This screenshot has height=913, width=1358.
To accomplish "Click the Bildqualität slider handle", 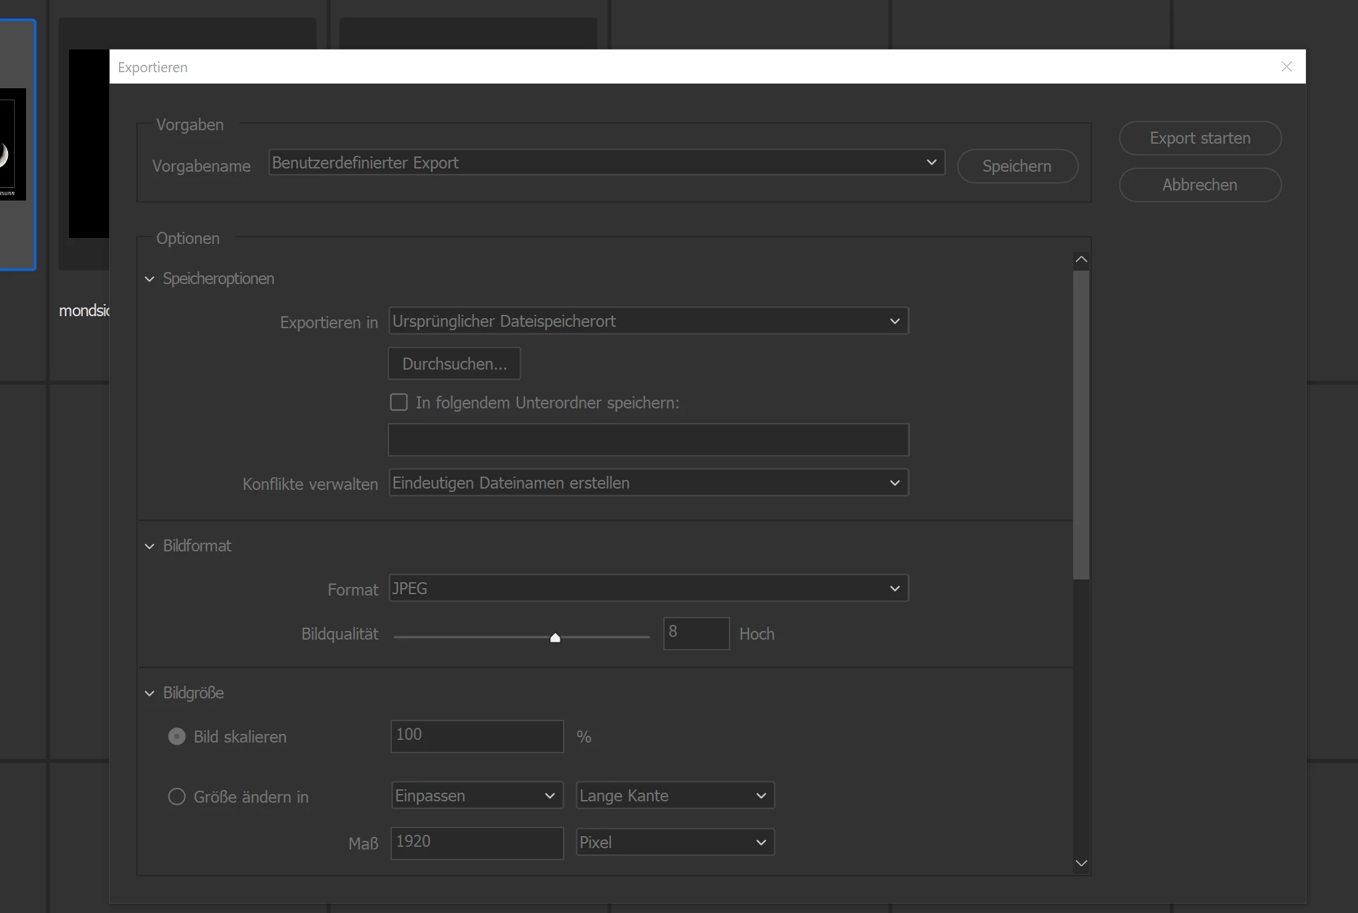I will [555, 638].
